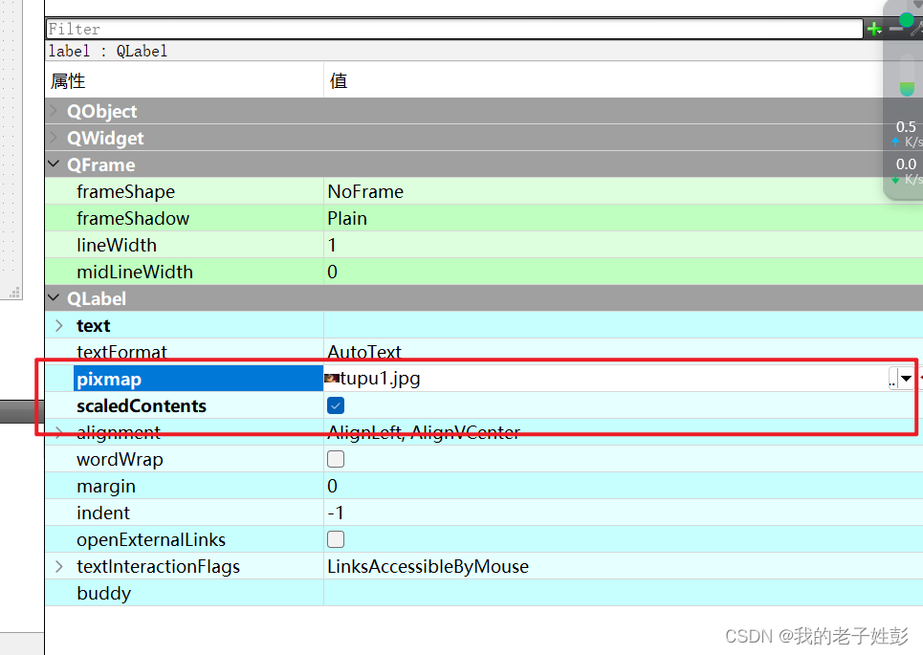923x655 pixels.
Task: Click the indent value -1
Action: pyautogui.click(x=335, y=513)
